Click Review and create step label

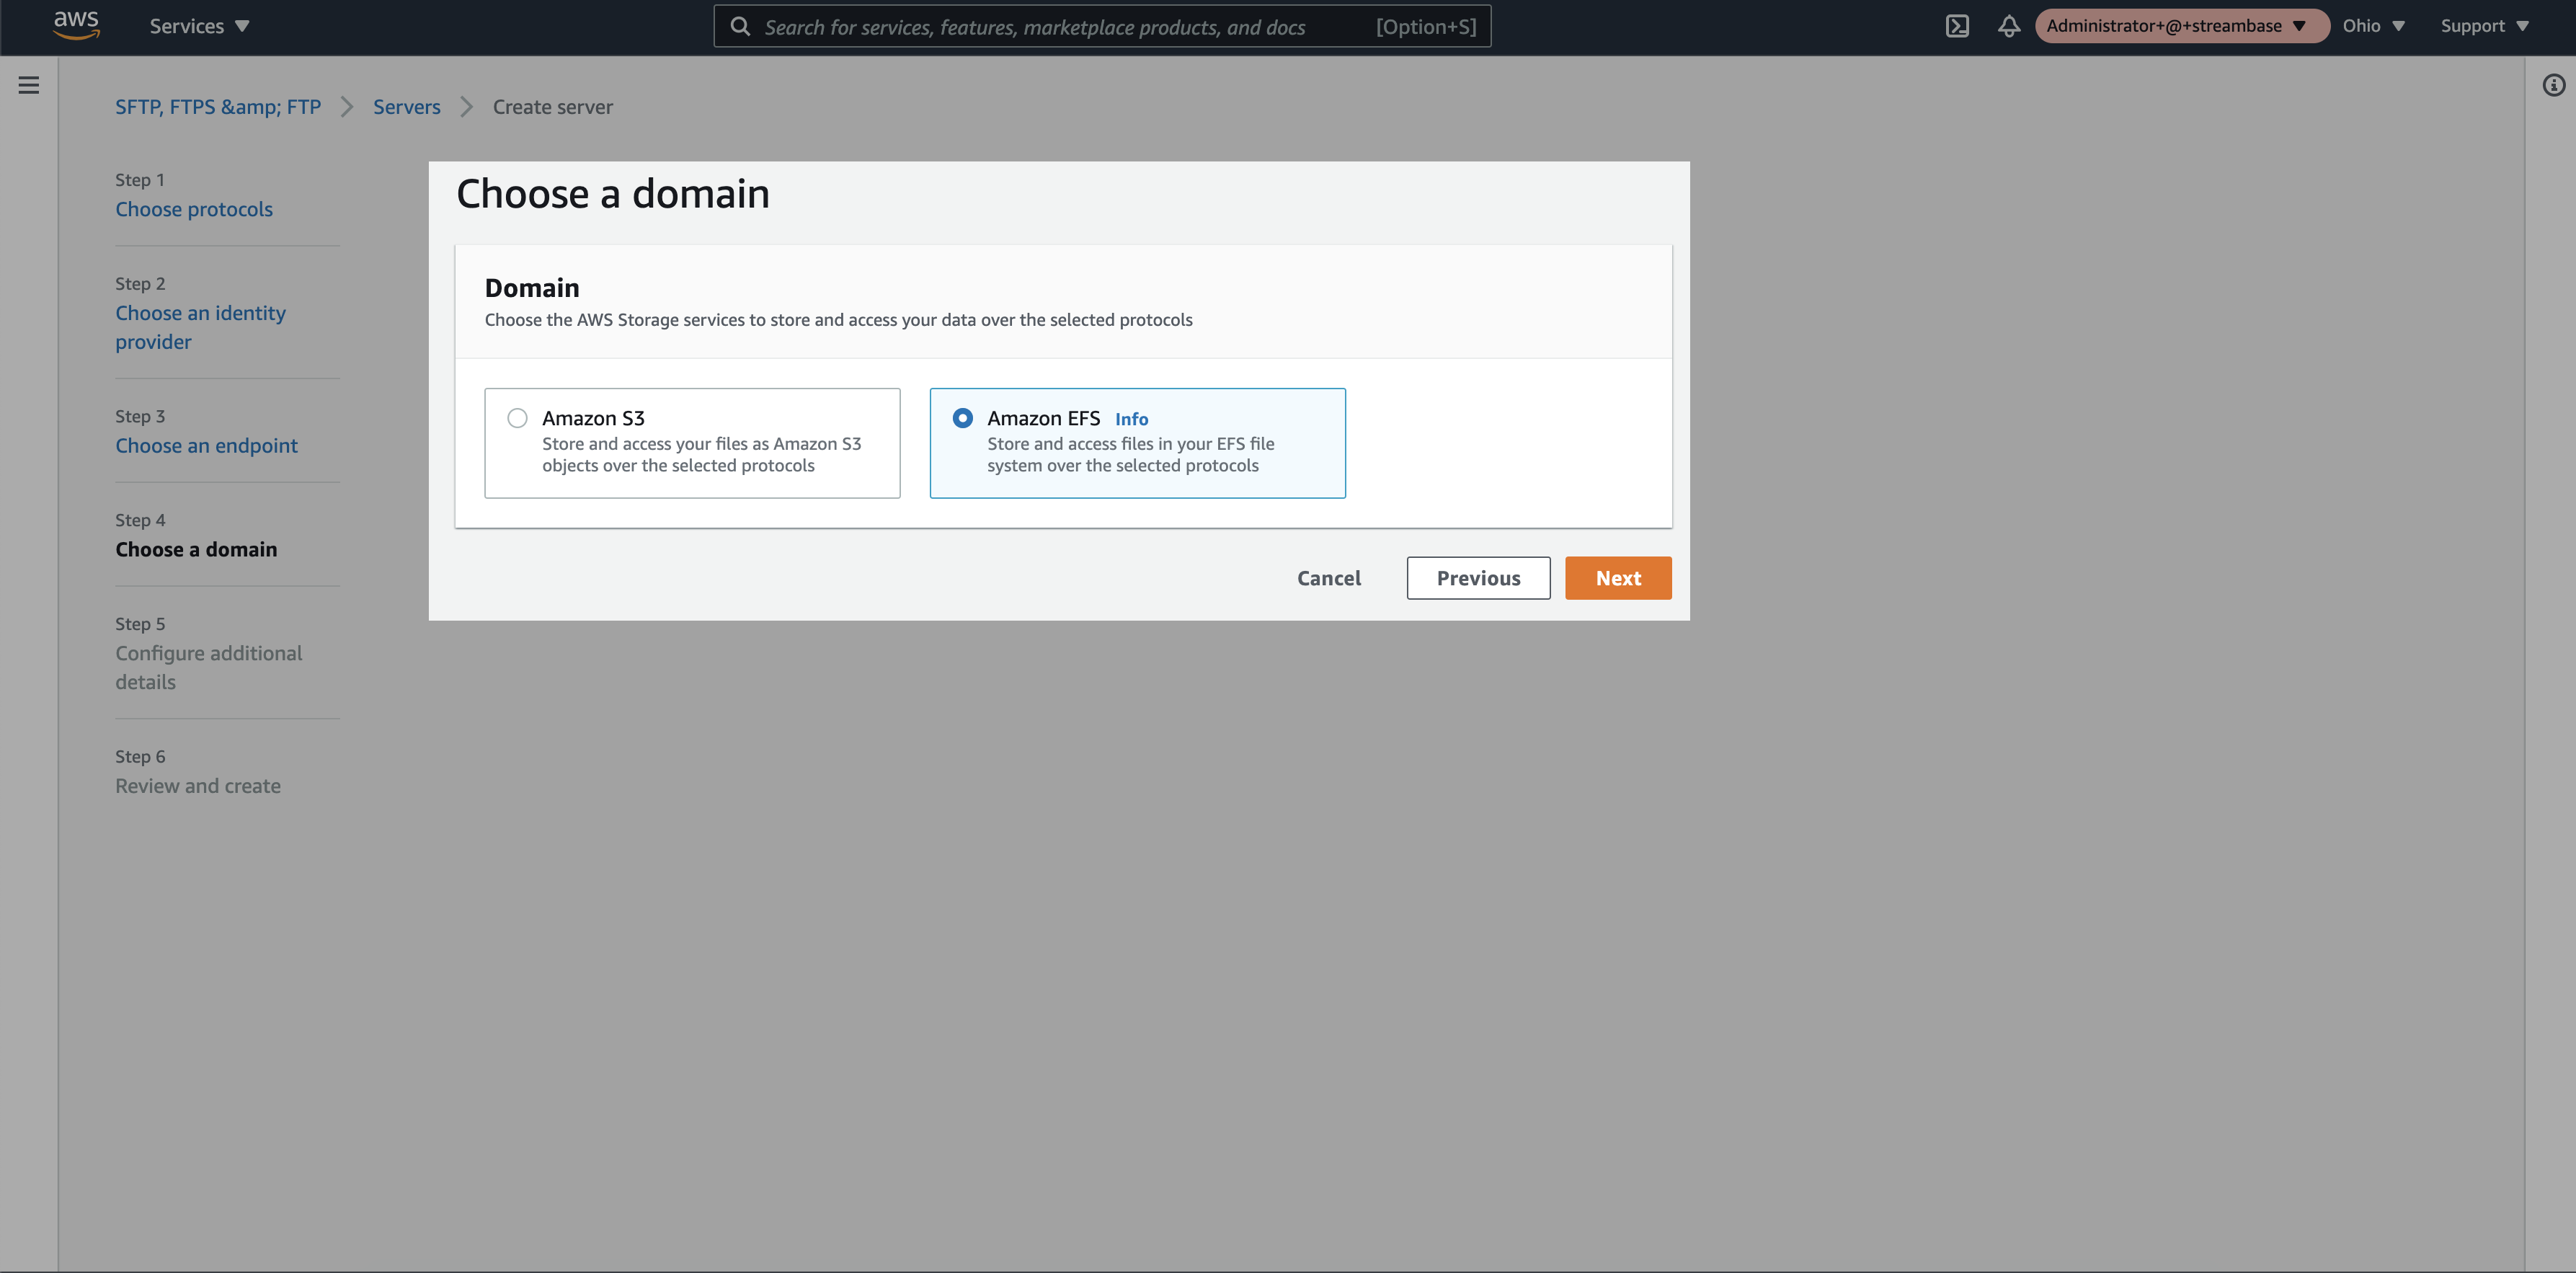[x=198, y=786]
